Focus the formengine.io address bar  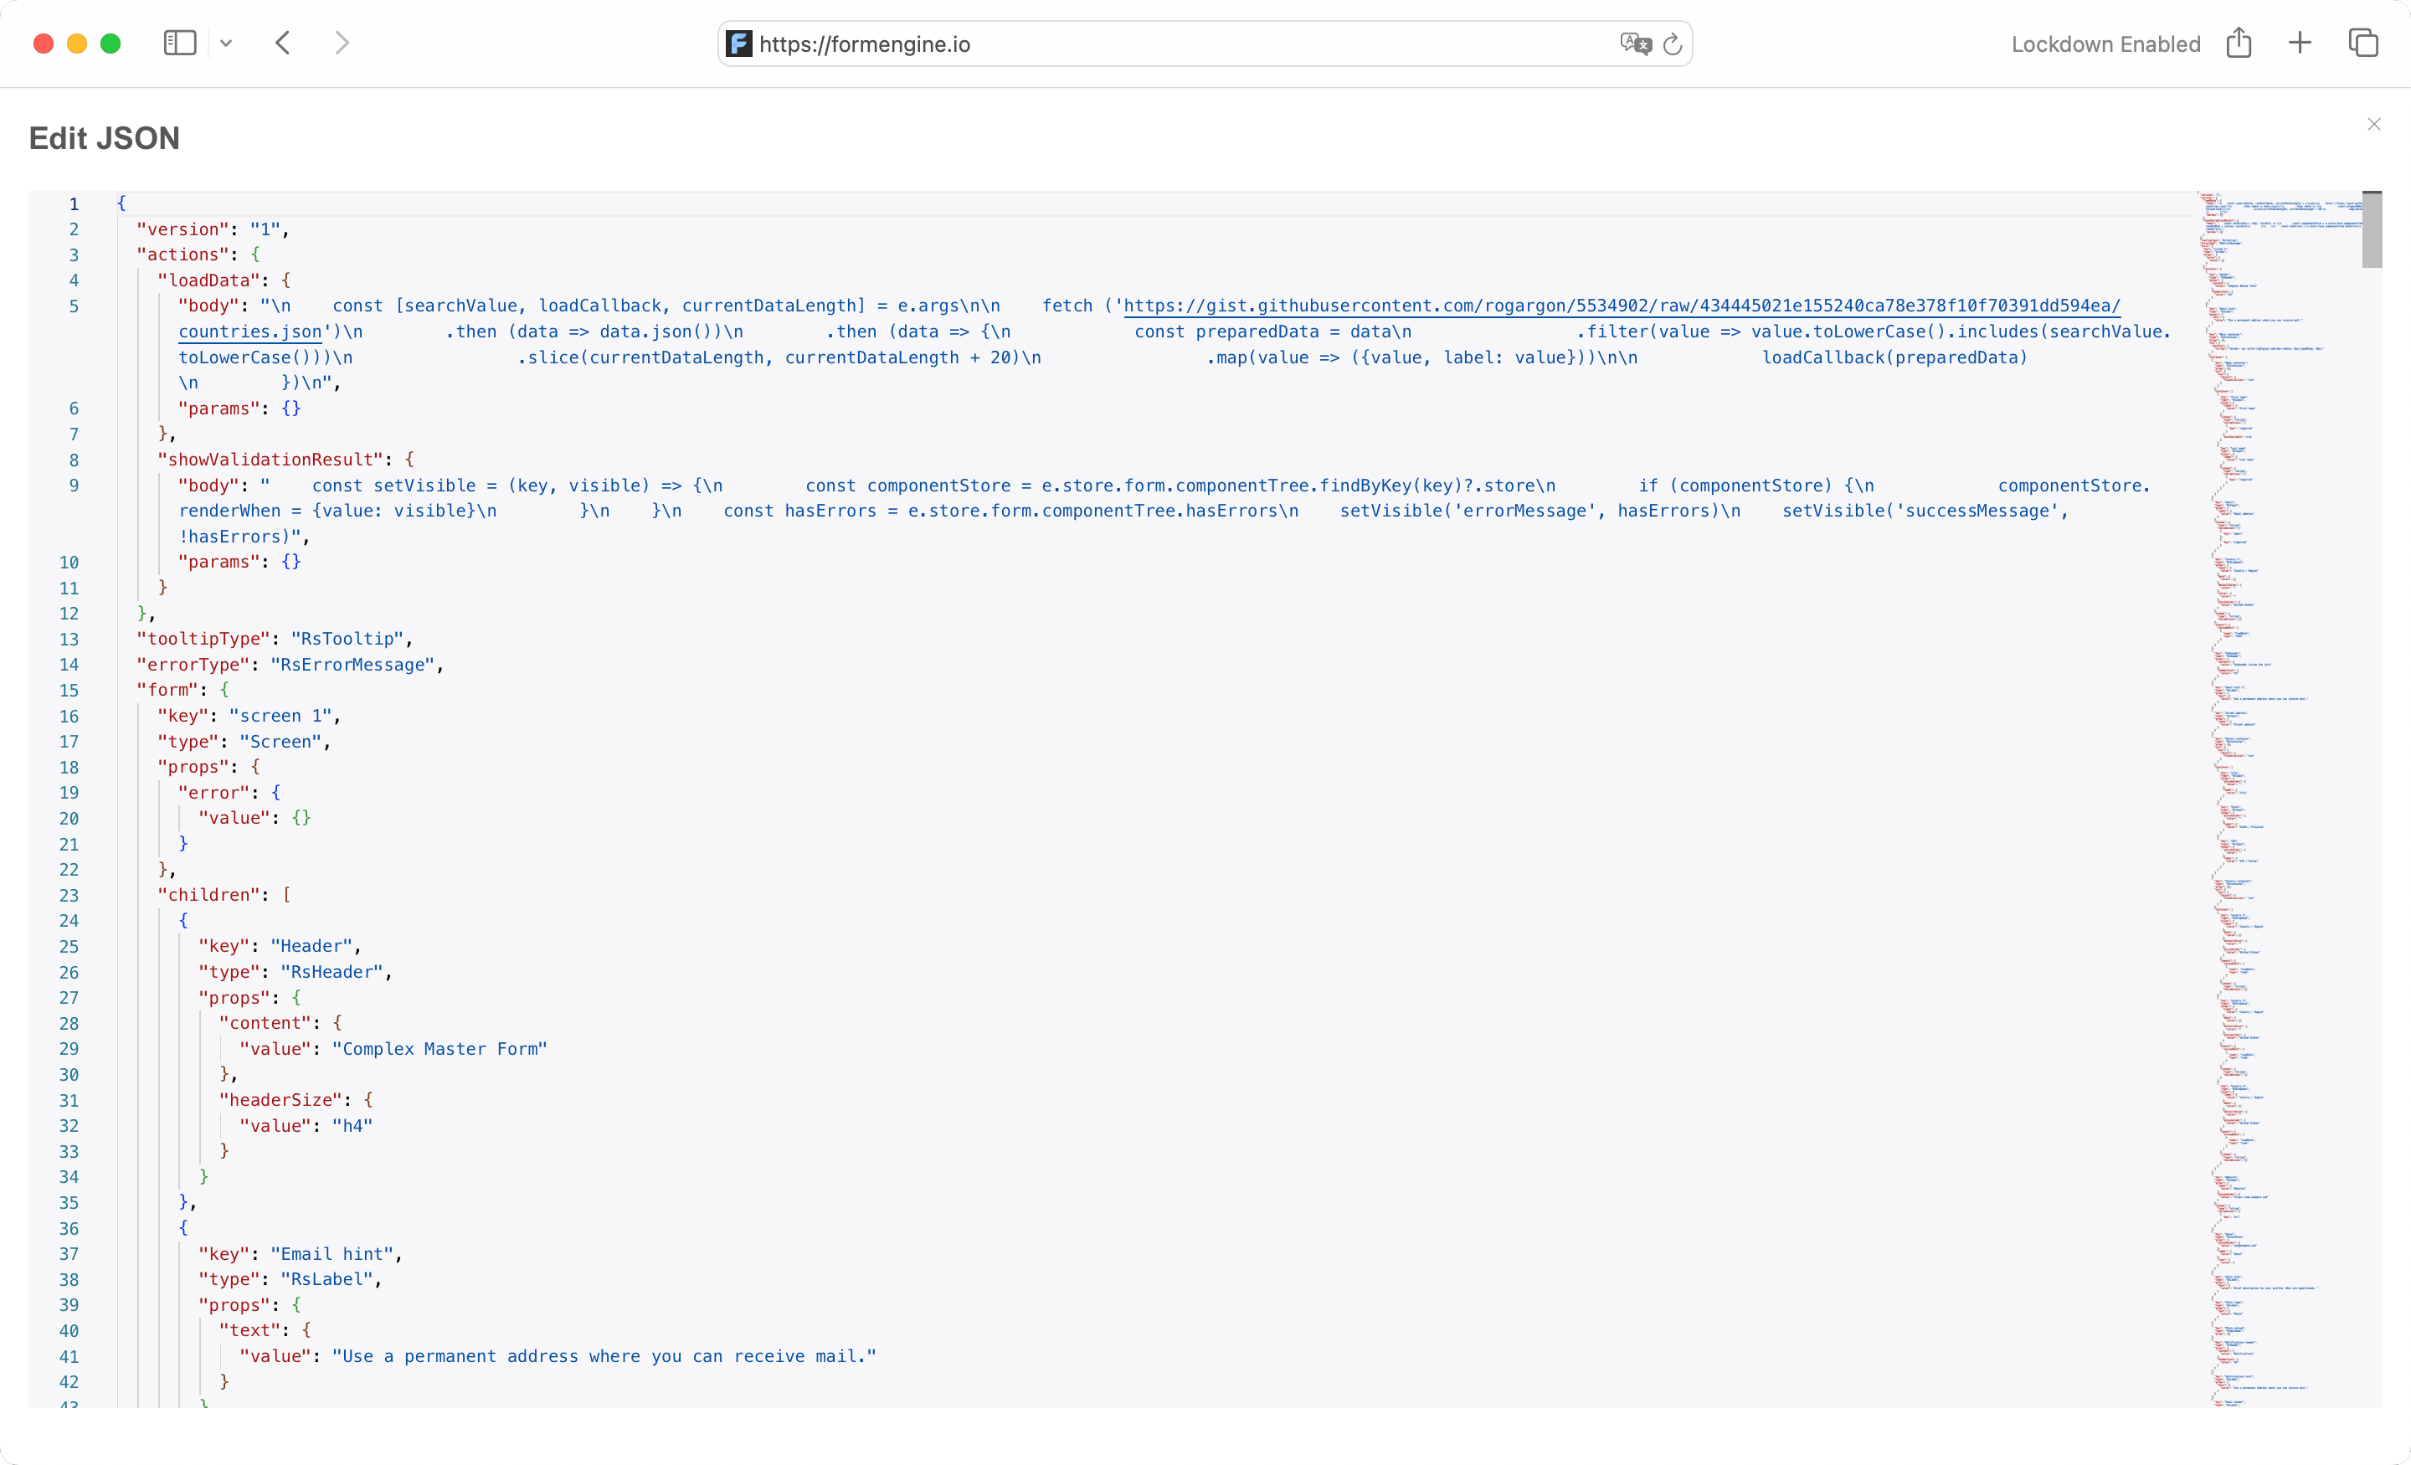click(x=1205, y=43)
